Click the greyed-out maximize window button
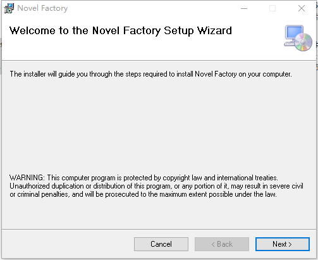The image size is (318, 260). pos(272,8)
